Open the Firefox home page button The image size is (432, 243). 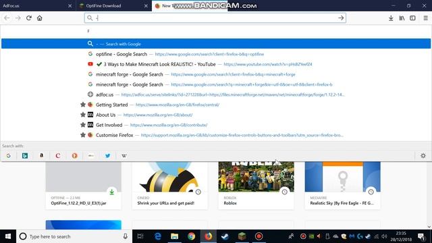click(40, 18)
